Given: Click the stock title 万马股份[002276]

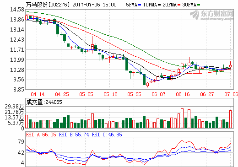Looking at the screenshot, I should point(48,5).
